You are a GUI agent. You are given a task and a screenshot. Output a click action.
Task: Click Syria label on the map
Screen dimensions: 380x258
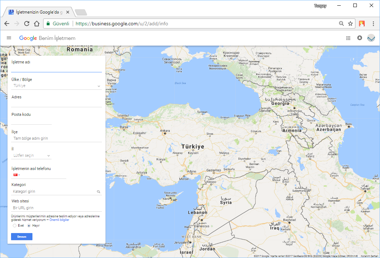tap(226, 202)
